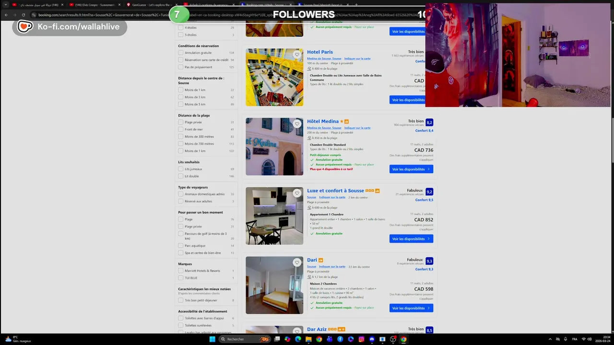The image size is (614, 345).
Task: Open File Explorer from the taskbar
Action: (x=308, y=339)
